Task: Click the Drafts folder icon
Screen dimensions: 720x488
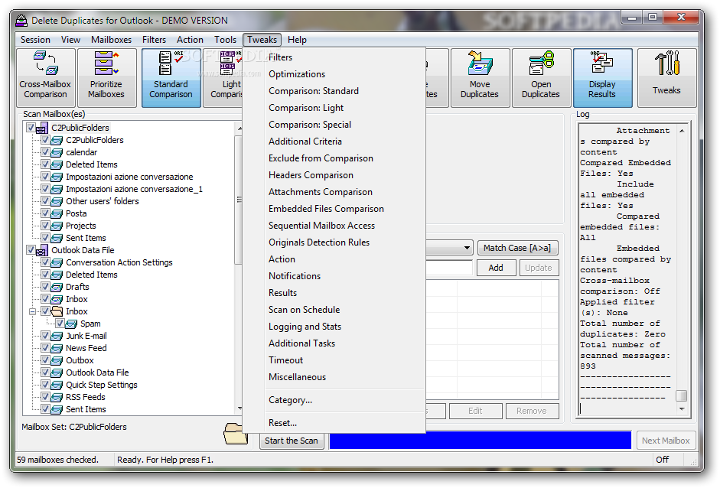Action: pos(57,288)
